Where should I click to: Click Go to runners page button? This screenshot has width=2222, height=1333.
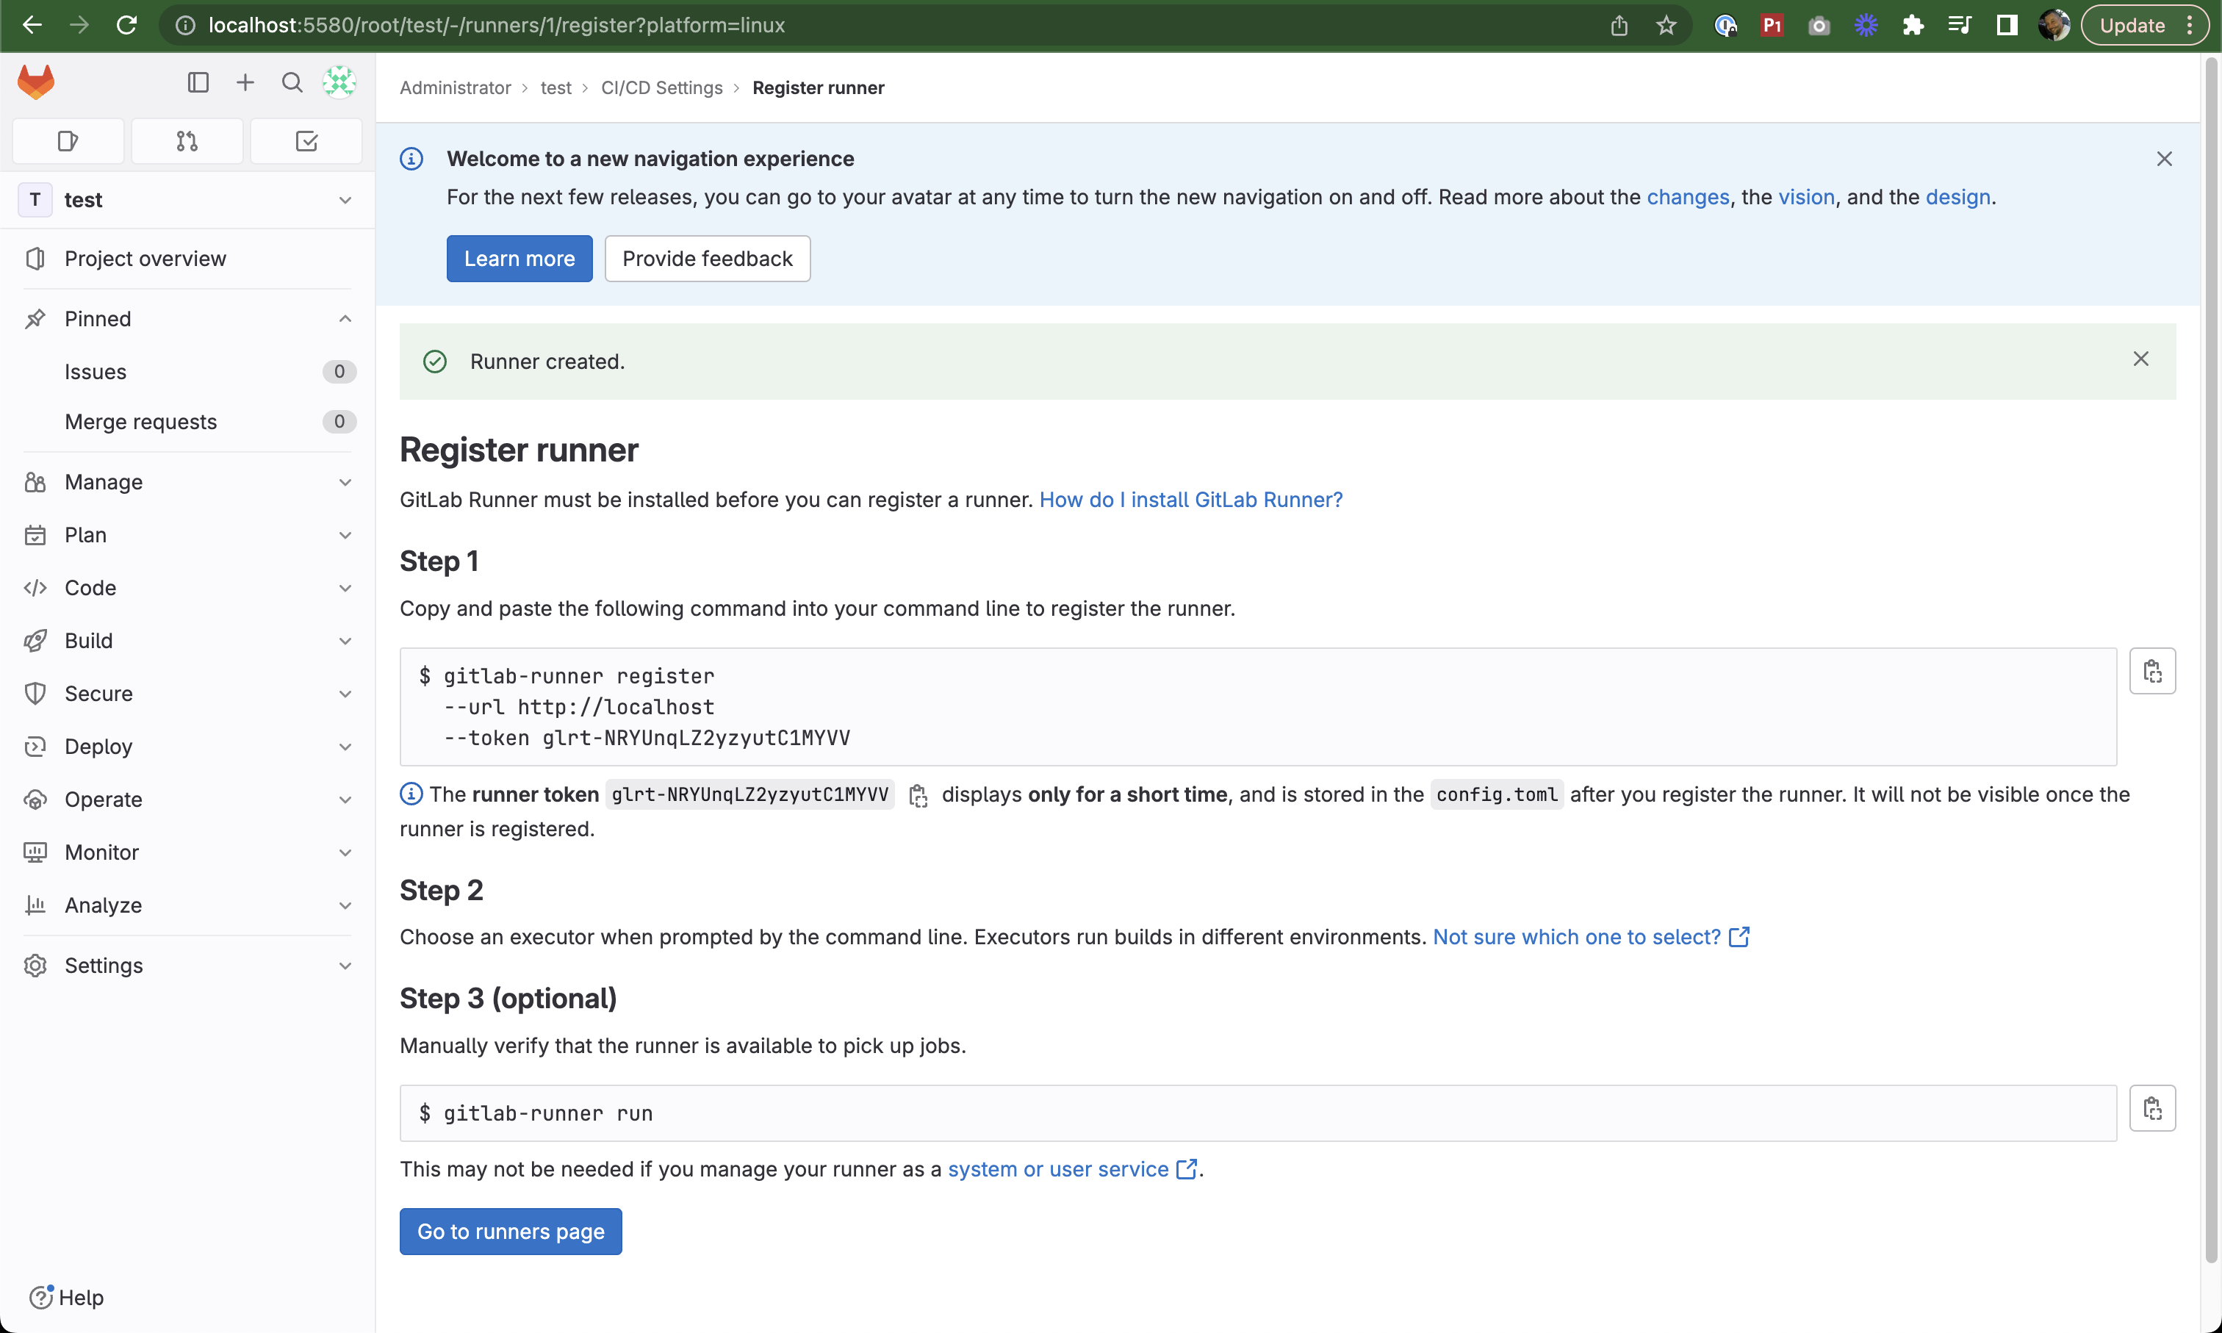[511, 1232]
